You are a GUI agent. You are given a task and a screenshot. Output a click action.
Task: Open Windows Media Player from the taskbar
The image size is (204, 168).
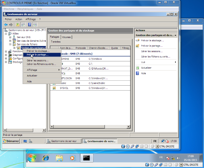click(72, 158)
